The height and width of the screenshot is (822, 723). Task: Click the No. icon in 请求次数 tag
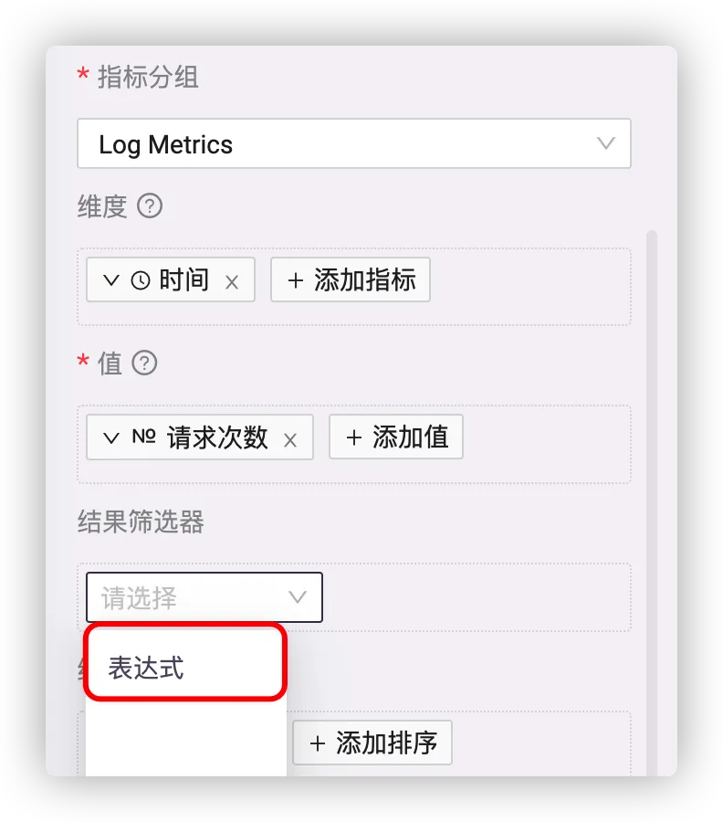(143, 437)
